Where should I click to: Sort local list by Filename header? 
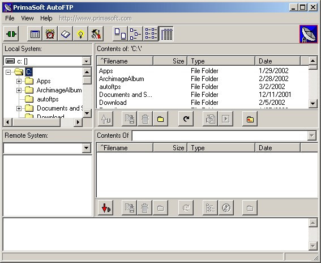(x=125, y=61)
